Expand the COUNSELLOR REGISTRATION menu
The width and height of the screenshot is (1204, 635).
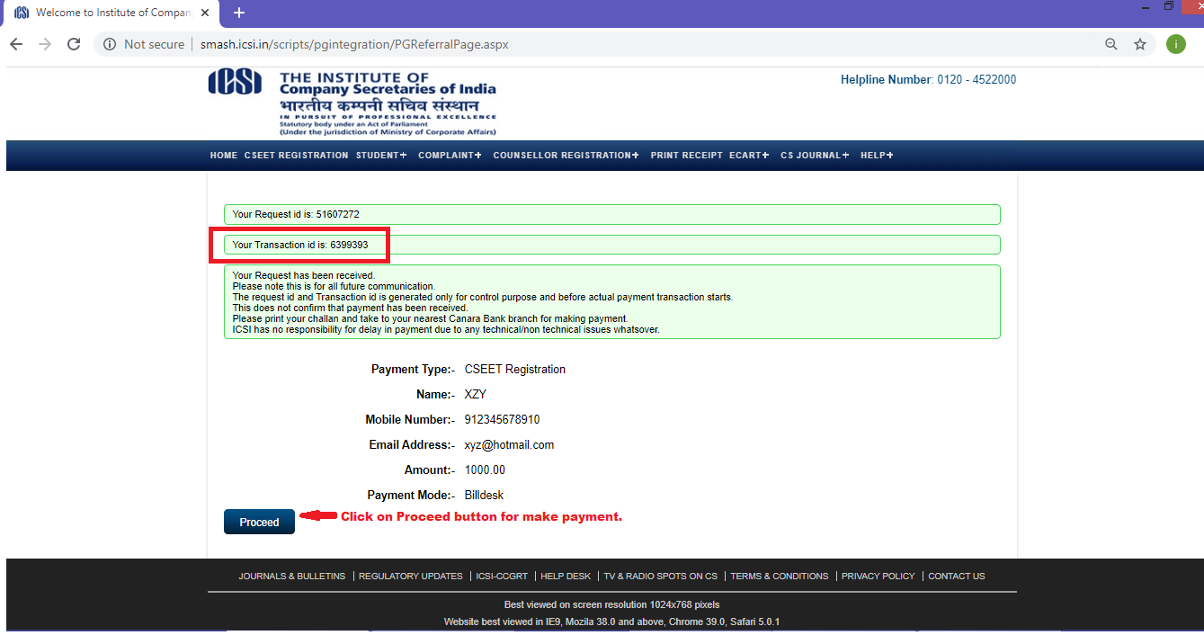tap(566, 156)
